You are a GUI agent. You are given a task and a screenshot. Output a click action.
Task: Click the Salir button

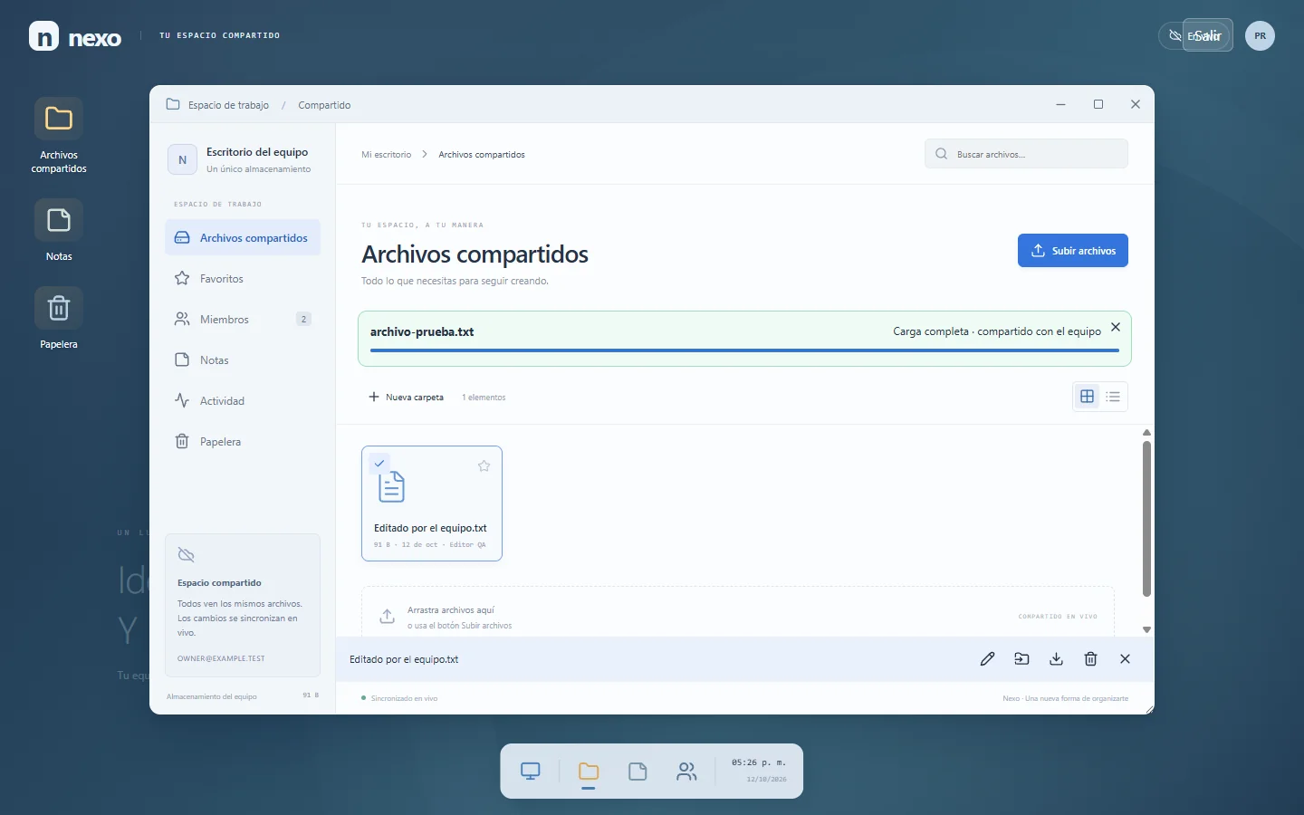click(1207, 35)
